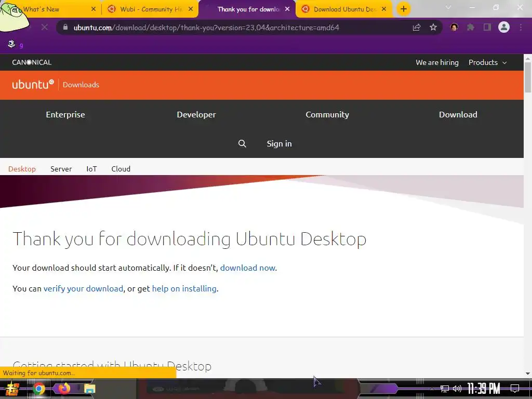Select the Server sub-navigation tab
This screenshot has height=399, width=532.
point(61,169)
